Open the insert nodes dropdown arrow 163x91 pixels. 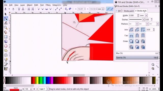(9, 9)
